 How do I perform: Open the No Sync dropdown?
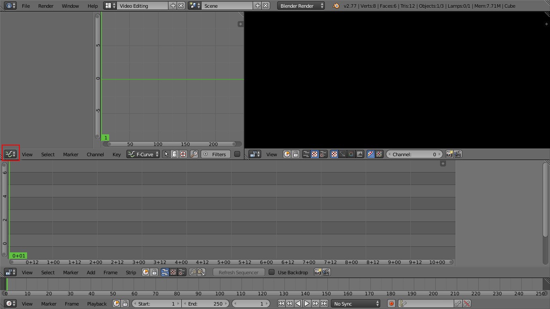[356, 303]
